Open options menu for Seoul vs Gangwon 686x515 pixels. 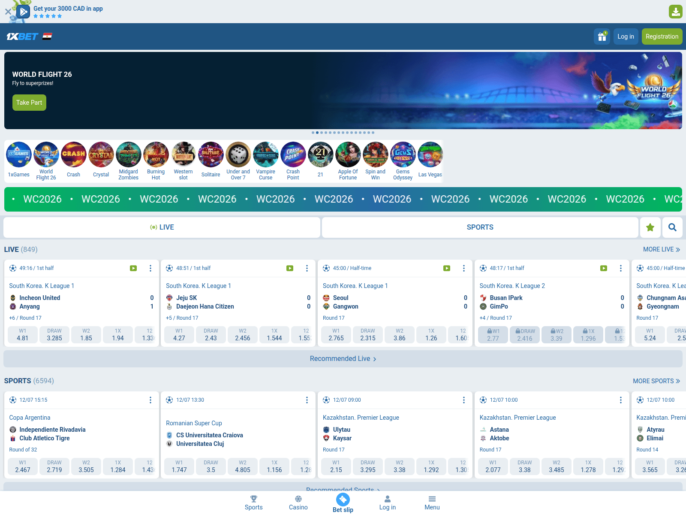coord(464,268)
